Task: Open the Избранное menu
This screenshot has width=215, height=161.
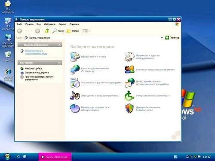Action: pos(49,24)
